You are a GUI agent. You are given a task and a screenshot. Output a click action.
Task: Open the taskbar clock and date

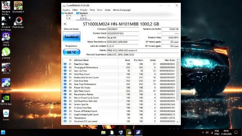pyautogui.click(x=226, y=133)
